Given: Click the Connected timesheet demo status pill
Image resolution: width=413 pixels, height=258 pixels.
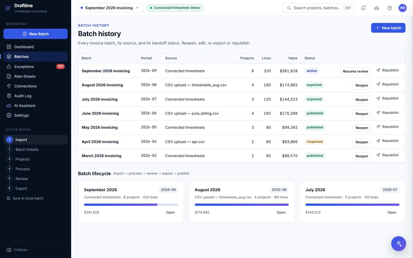Looking at the screenshot, I should click(x=175, y=8).
